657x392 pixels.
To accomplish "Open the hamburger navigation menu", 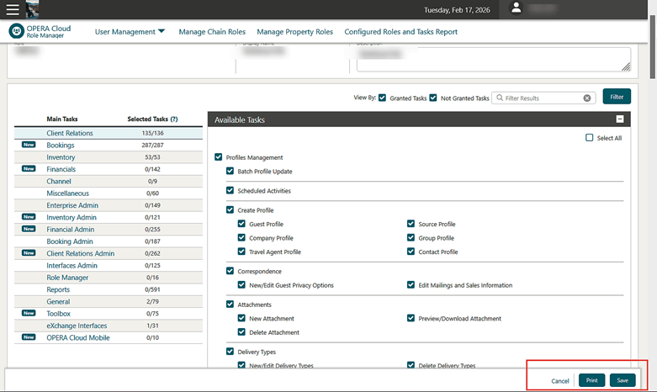I will [12, 9].
